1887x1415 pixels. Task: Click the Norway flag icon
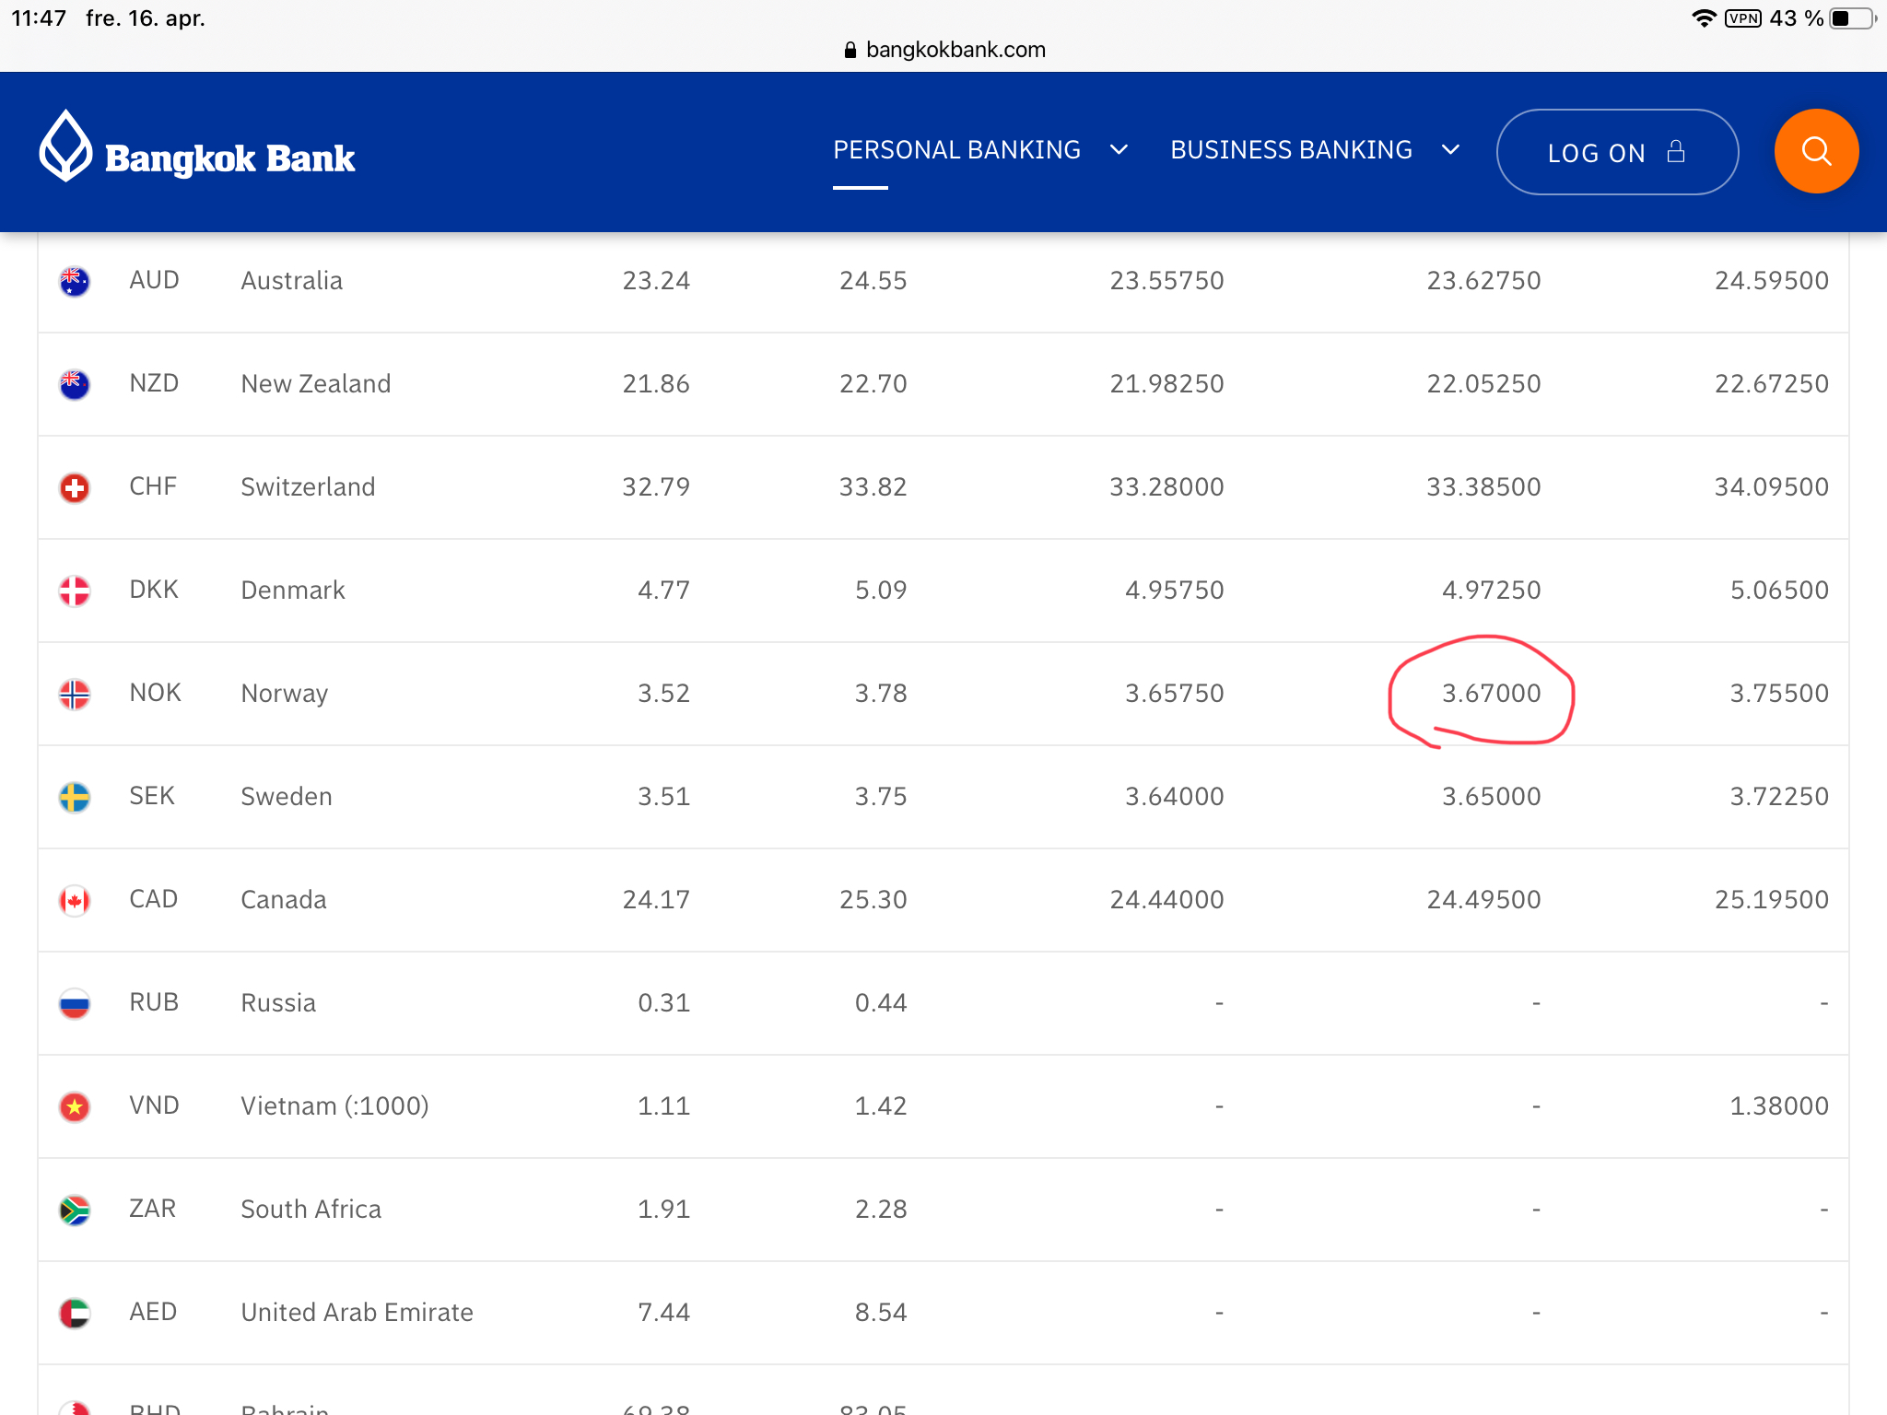click(75, 694)
